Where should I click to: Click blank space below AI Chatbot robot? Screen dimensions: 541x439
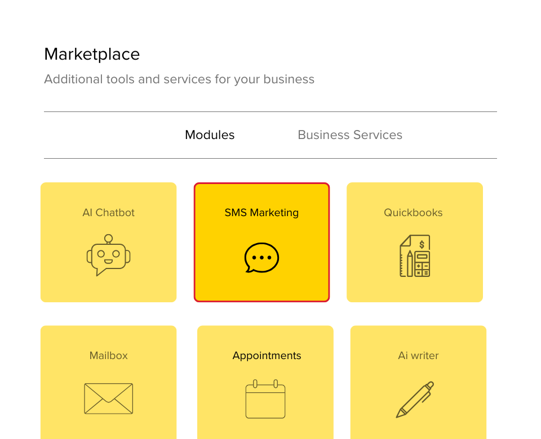[108, 289]
